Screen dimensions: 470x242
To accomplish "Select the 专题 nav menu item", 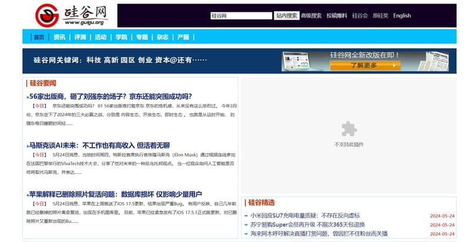I will pyautogui.click(x=142, y=37).
